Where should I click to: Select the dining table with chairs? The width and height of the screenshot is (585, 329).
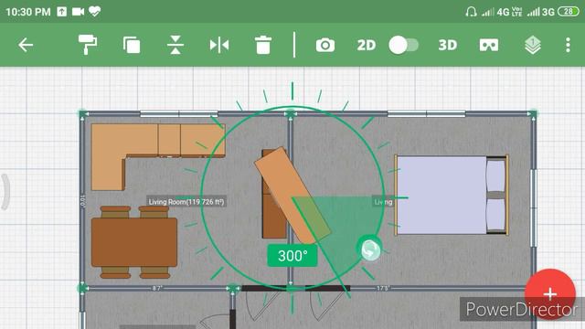(x=134, y=242)
